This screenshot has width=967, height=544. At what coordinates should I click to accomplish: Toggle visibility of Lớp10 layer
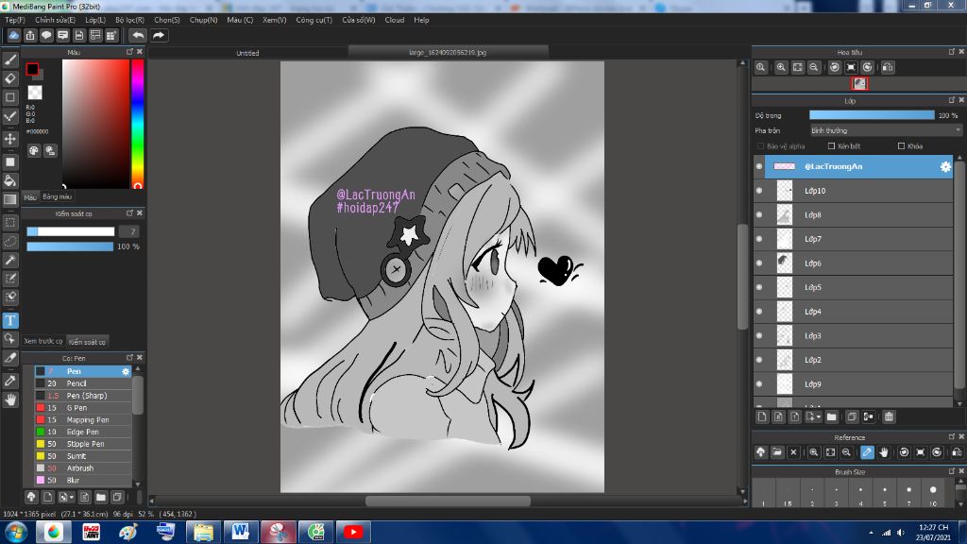(x=759, y=191)
